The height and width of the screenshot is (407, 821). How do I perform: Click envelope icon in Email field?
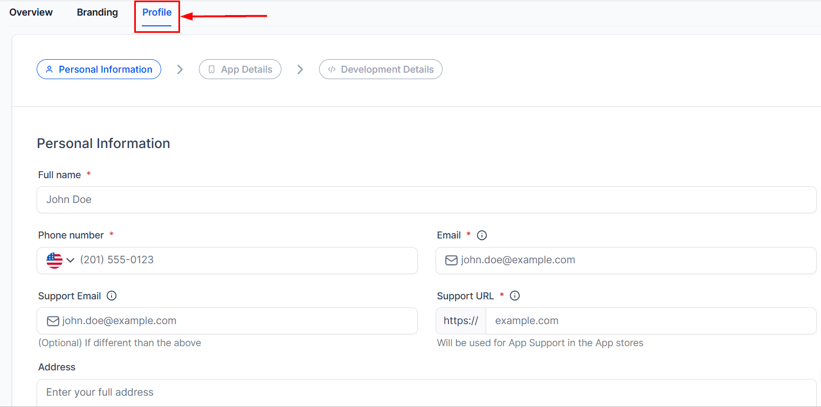click(x=451, y=261)
